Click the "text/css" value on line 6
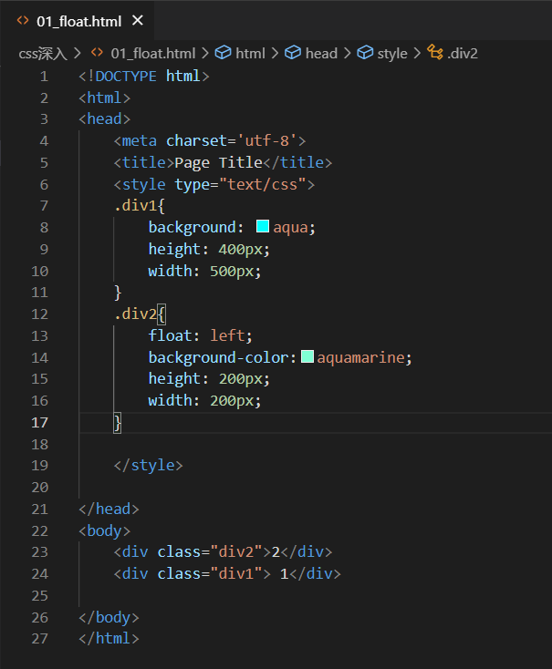552x669 pixels. pos(263,185)
